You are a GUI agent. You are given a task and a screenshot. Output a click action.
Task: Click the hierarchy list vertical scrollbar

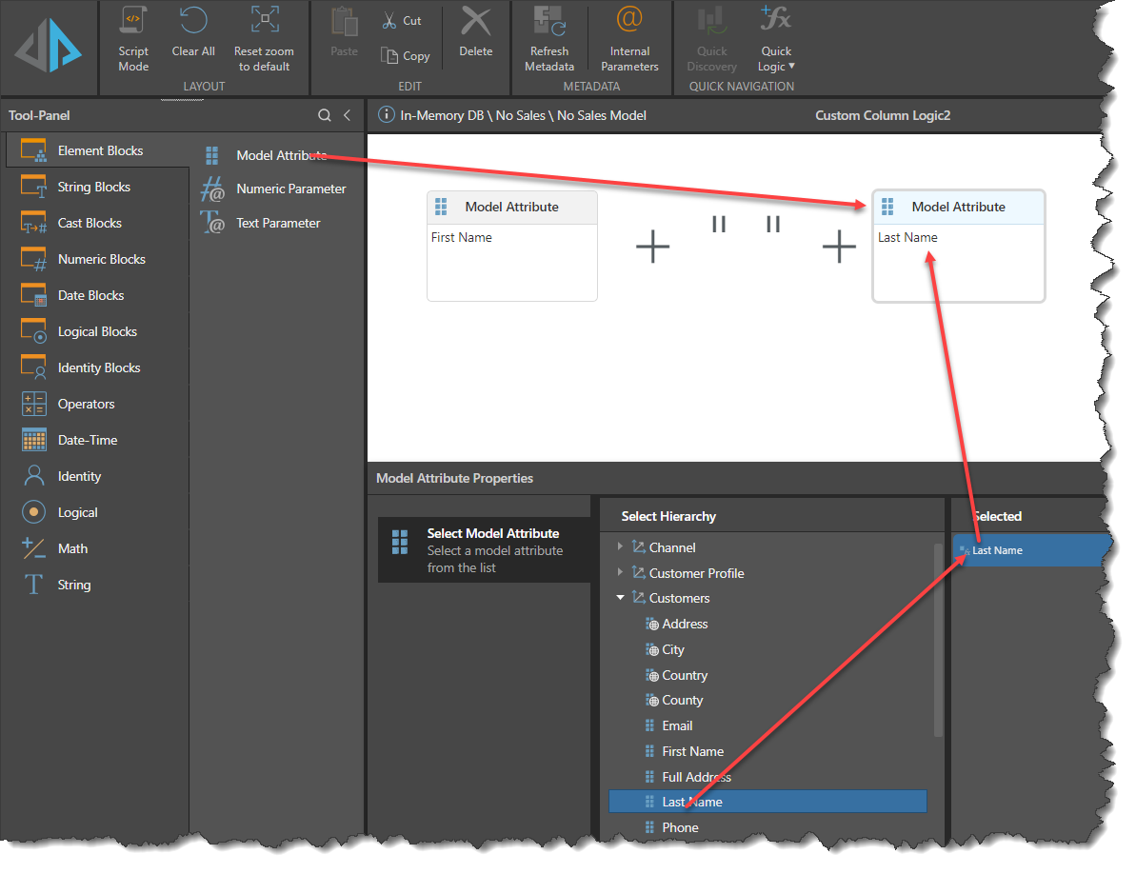click(x=938, y=638)
